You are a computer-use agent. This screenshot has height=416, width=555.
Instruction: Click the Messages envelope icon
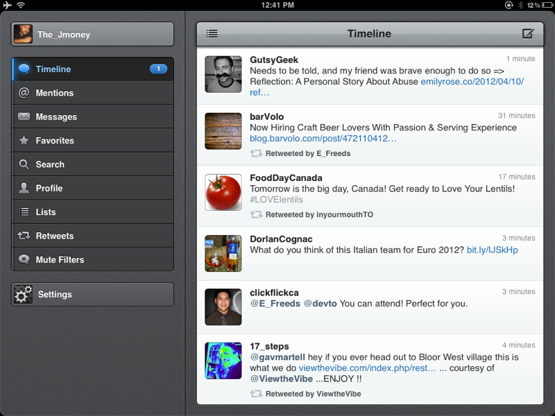(x=24, y=116)
